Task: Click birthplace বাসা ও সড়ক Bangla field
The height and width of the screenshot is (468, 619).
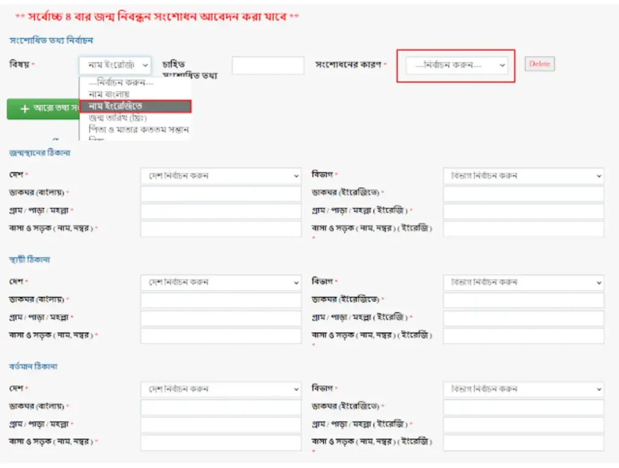Action: [x=221, y=229]
